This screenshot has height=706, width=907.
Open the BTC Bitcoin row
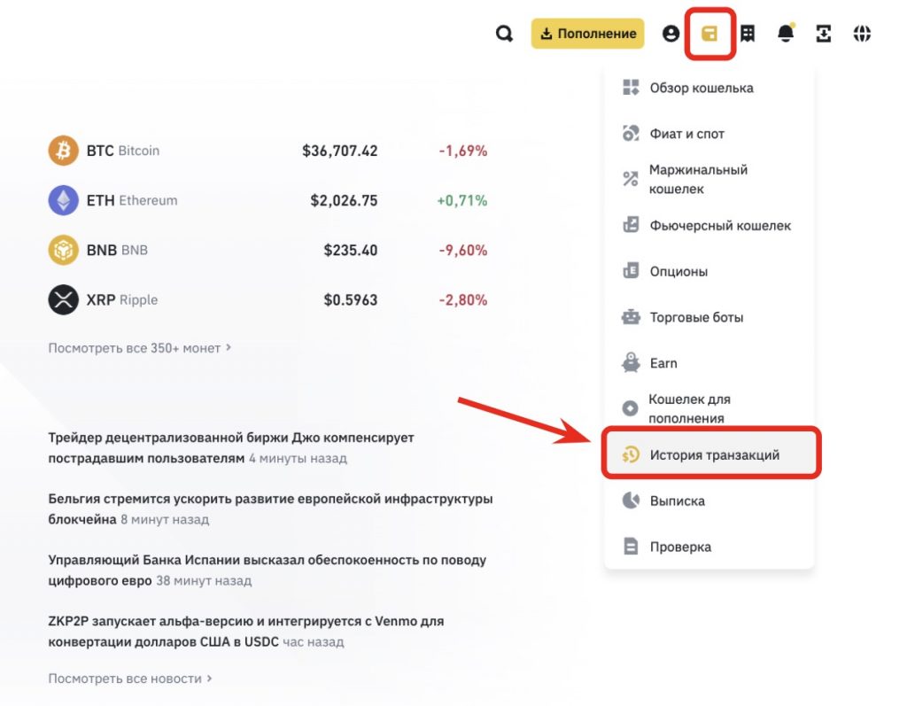(x=267, y=151)
